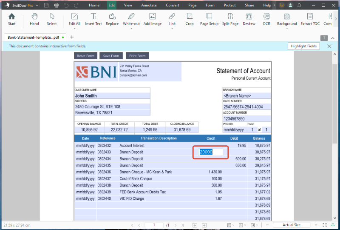
Task: Go to previous page arrow
Action: (x=139, y=225)
